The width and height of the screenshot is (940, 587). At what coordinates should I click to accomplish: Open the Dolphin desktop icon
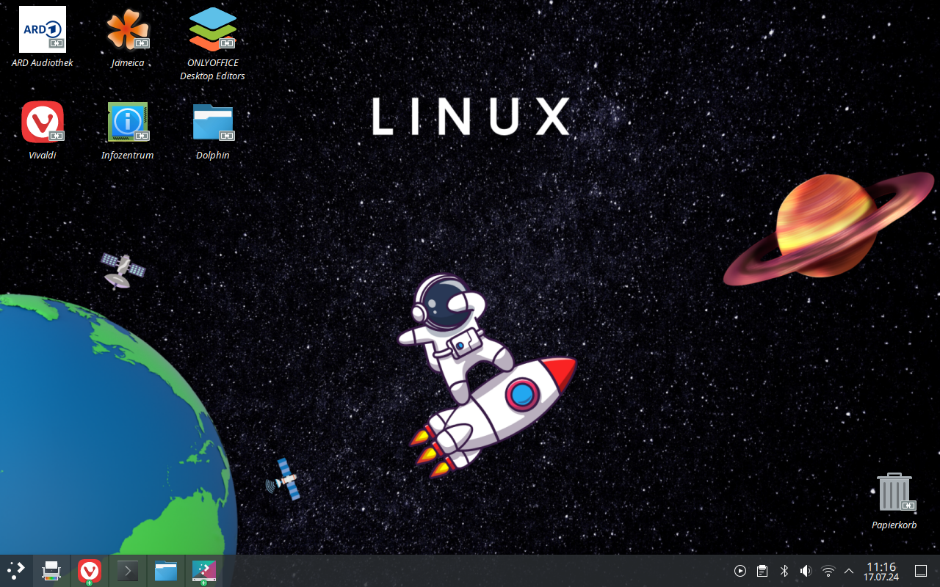(x=213, y=122)
